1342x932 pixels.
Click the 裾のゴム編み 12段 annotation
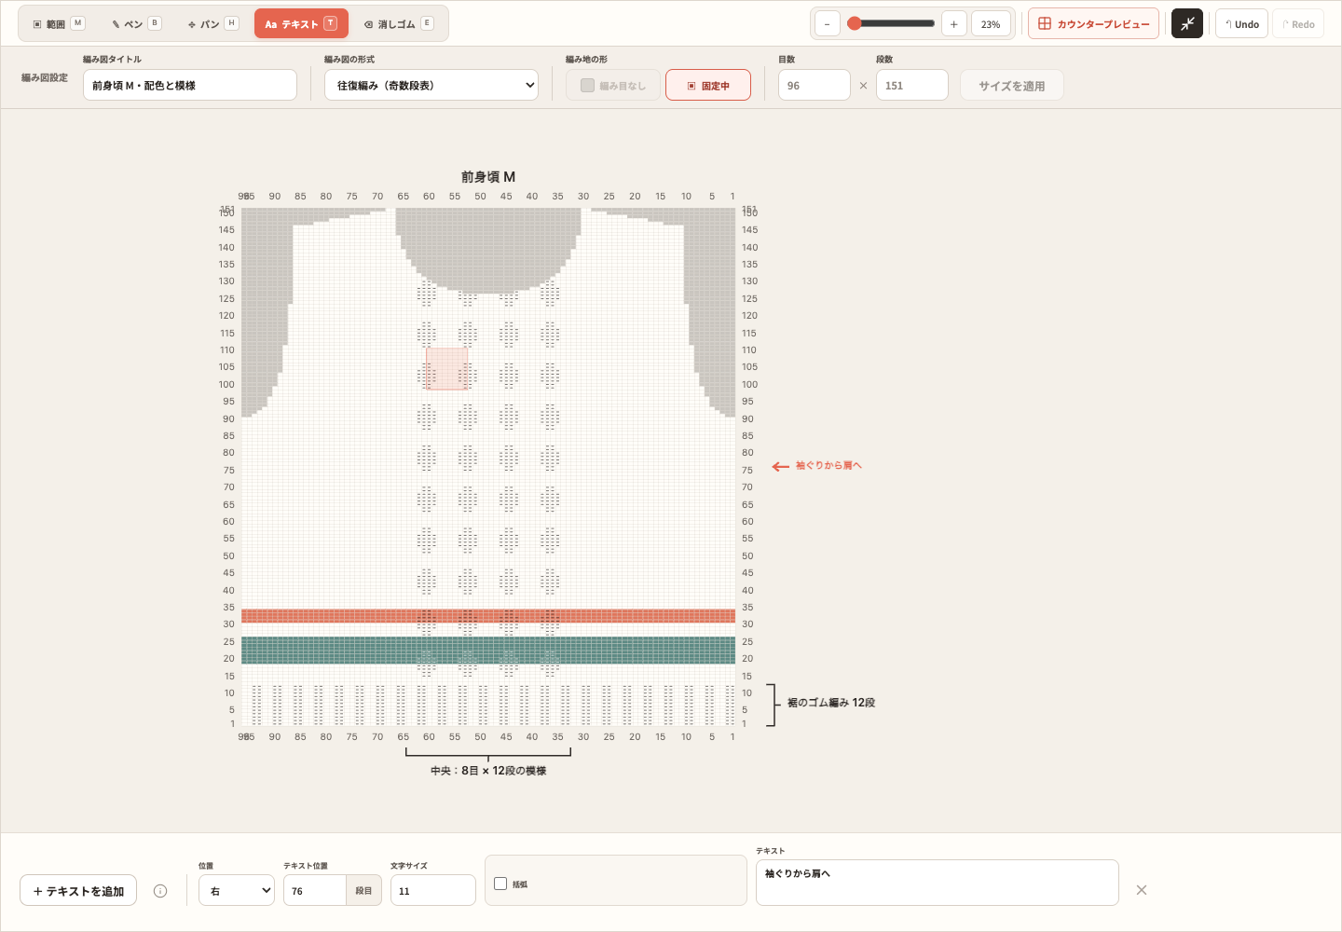point(831,703)
